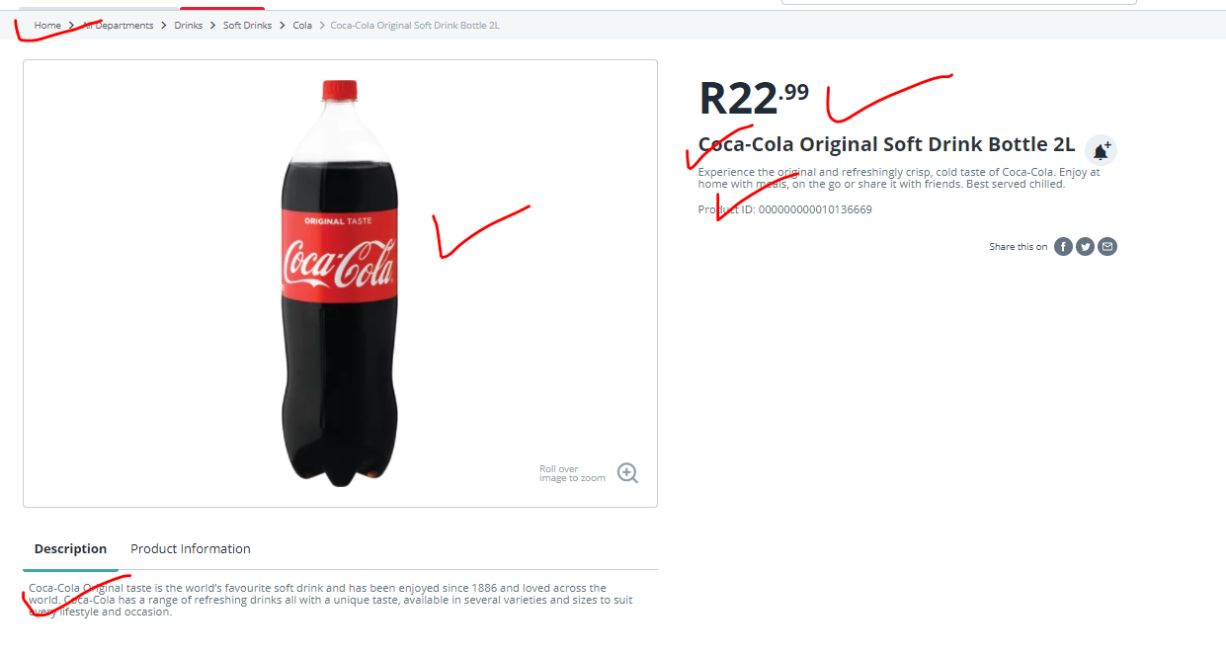Click chevron arrow after Home breadcrumb
Viewport: 1226px width, 656px height.
point(72,26)
